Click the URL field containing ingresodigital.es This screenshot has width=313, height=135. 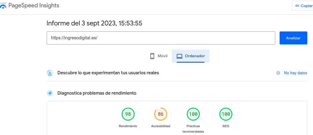(161, 38)
